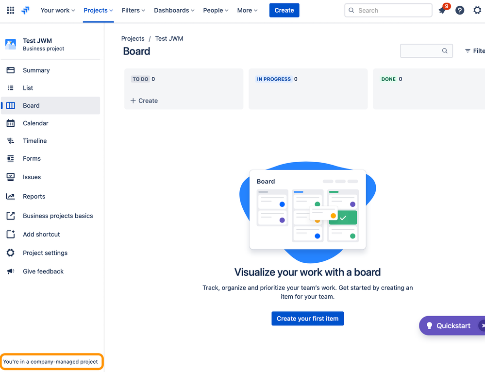This screenshot has height=372, width=485.
Task: Click the company-managed project notice
Action: 51,361
